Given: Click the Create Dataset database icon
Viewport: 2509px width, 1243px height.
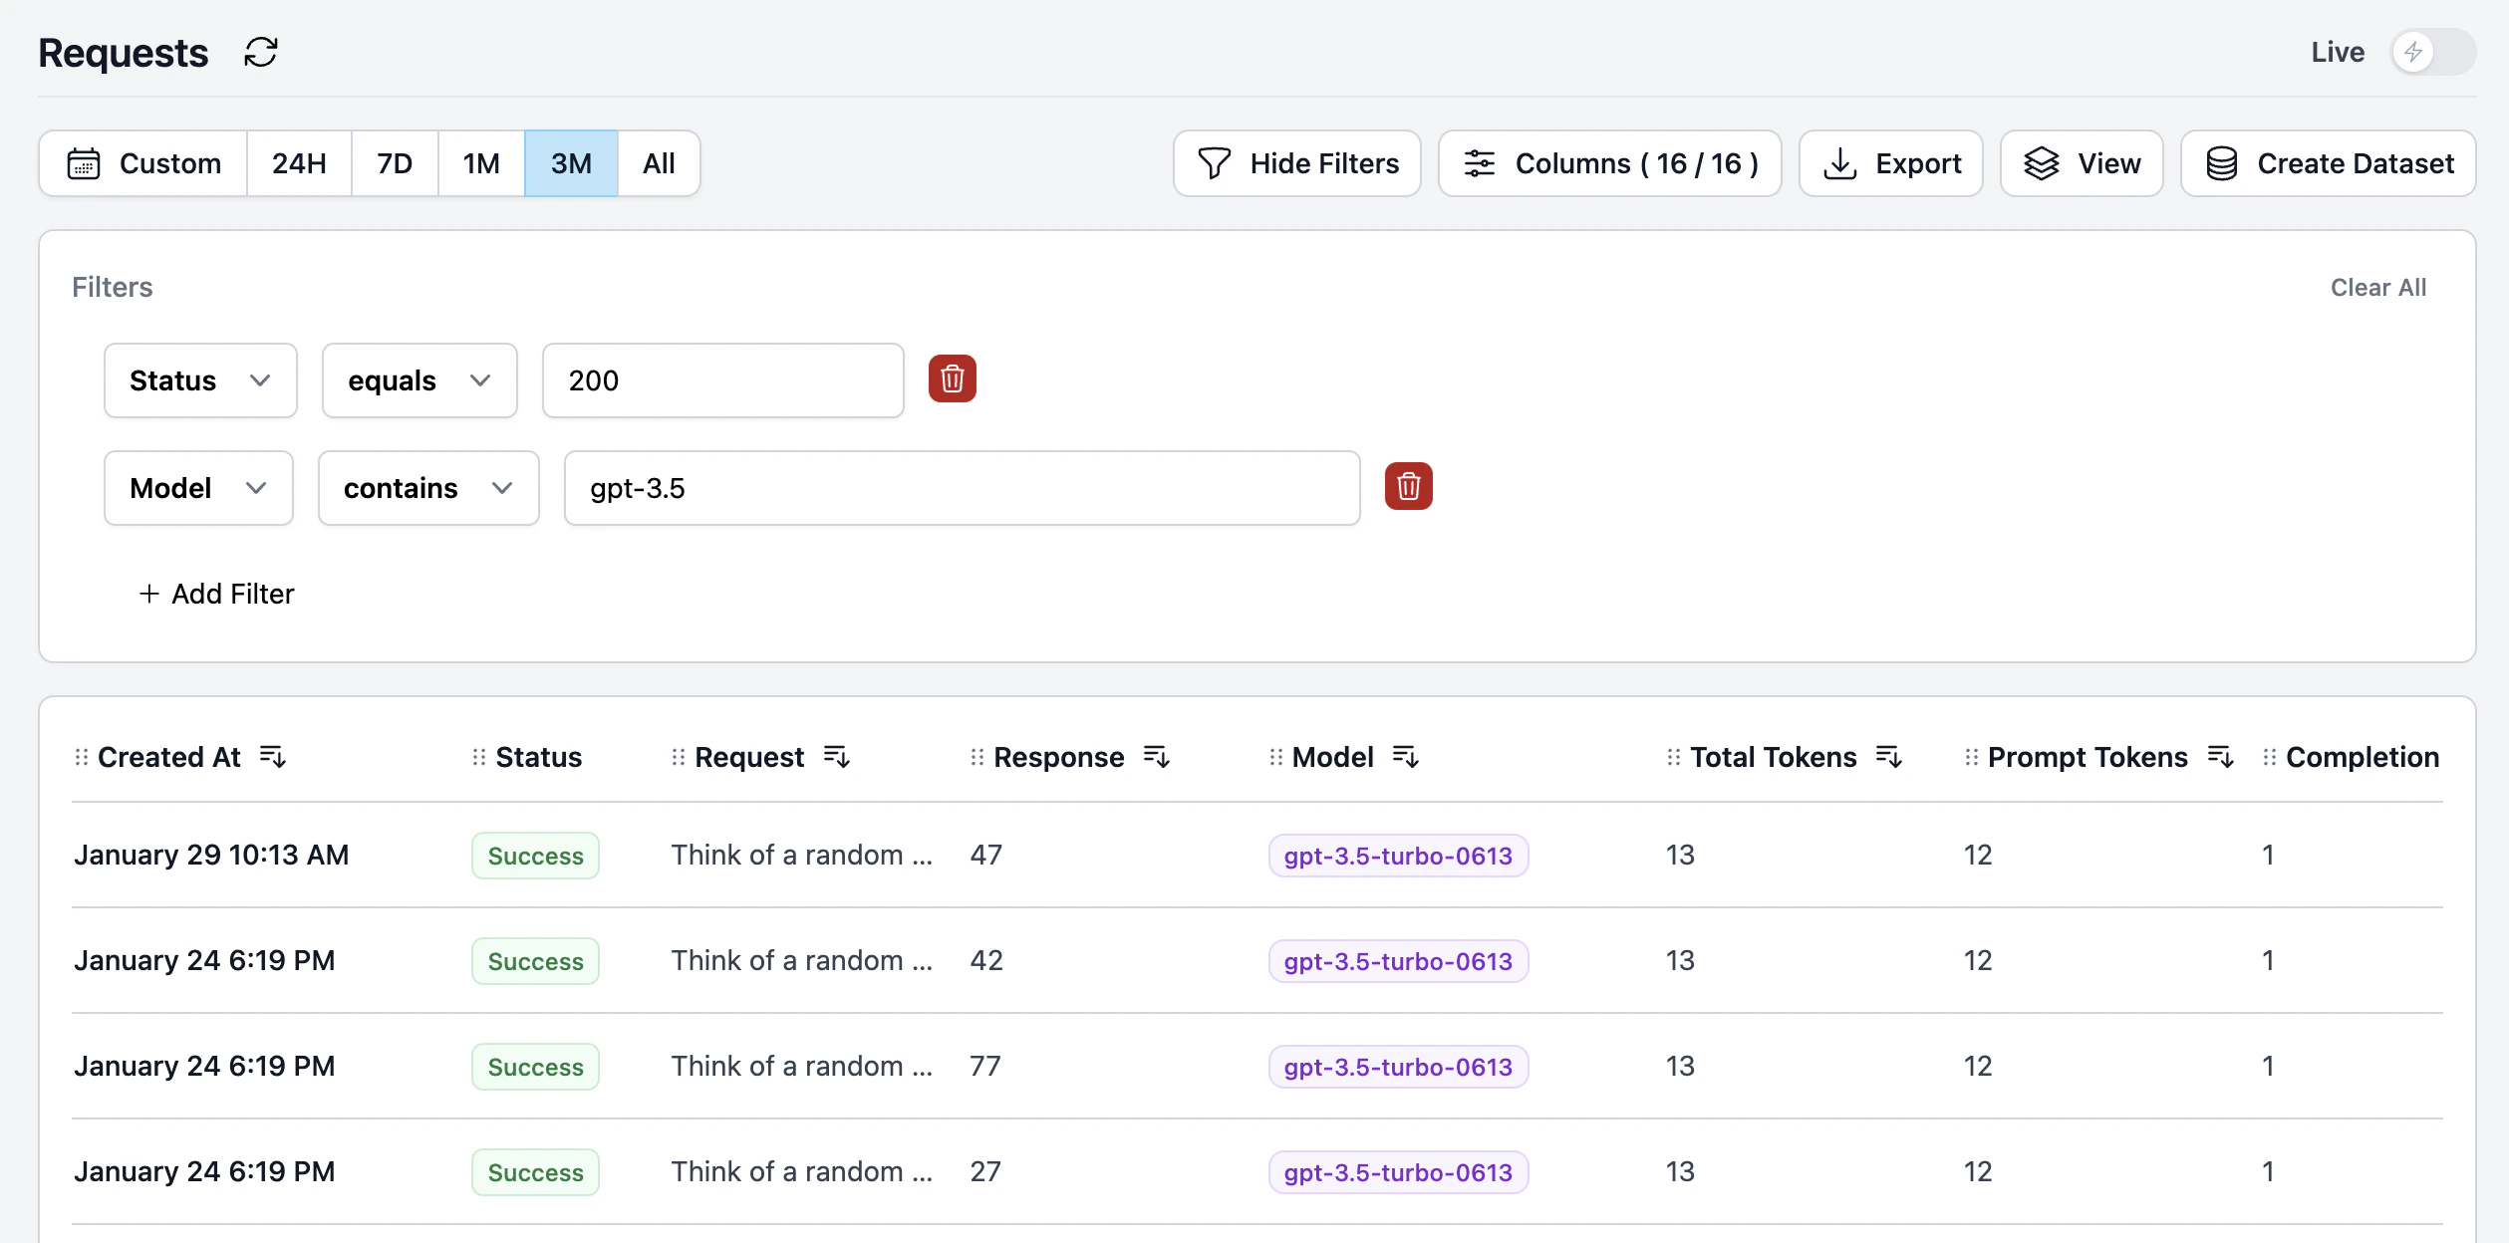Looking at the screenshot, I should [x=2220, y=162].
